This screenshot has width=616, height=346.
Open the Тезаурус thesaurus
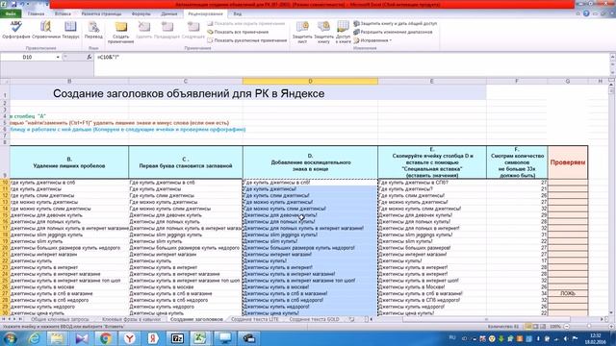click(x=70, y=30)
